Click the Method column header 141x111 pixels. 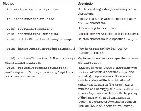(9, 4)
